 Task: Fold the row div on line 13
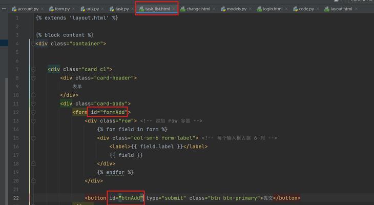pos(33,121)
